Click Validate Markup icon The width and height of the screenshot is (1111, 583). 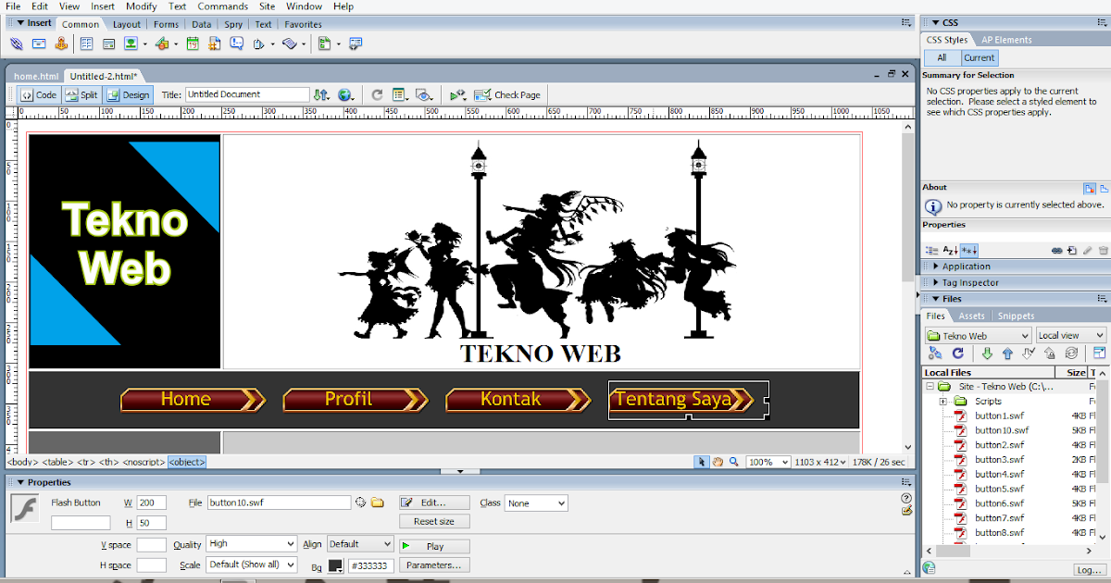(458, 94)
